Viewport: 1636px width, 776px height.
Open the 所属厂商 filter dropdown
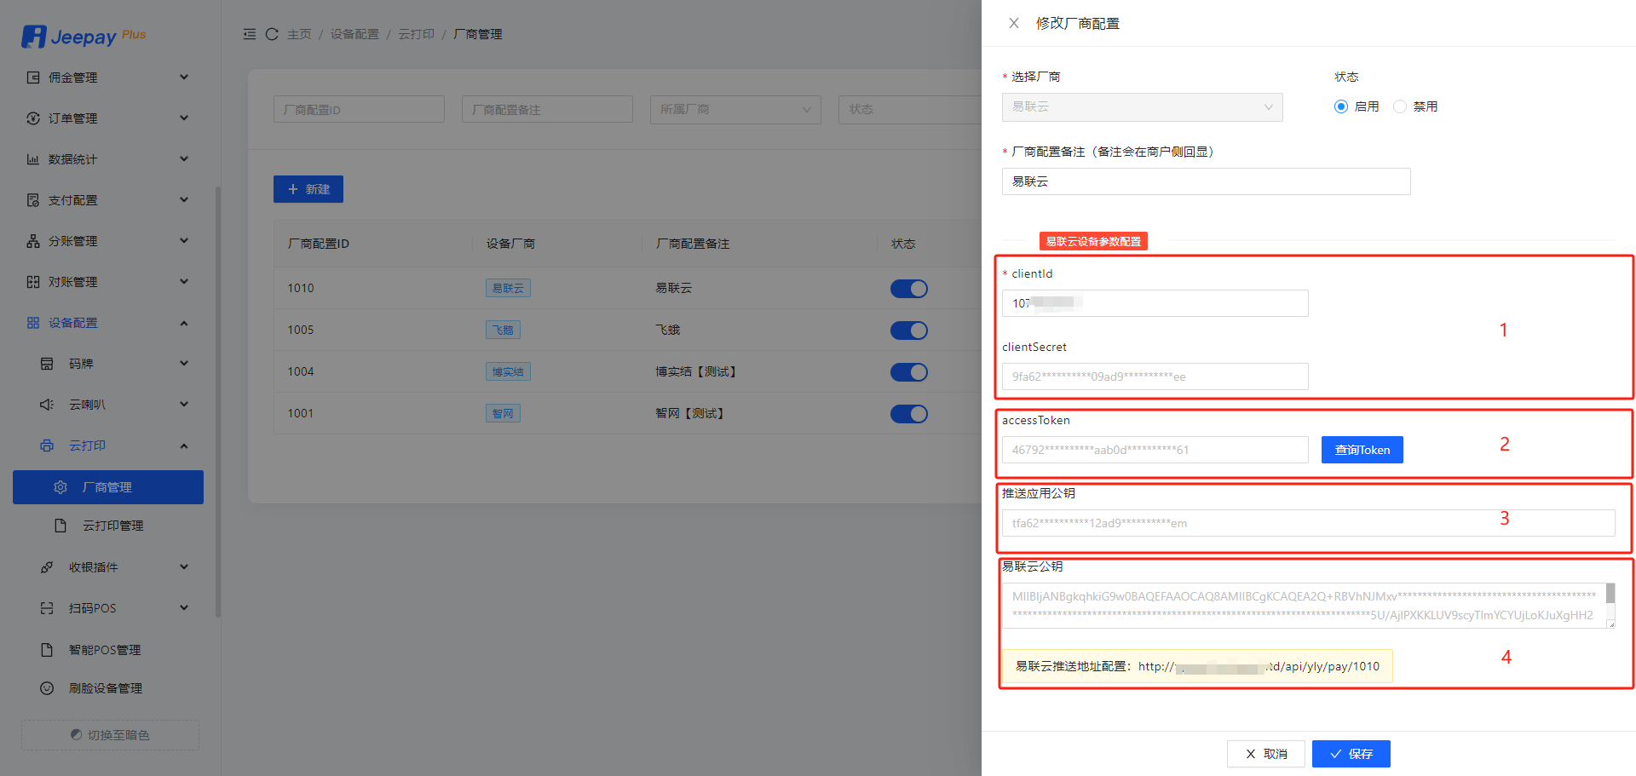click(x=734, y=110)
